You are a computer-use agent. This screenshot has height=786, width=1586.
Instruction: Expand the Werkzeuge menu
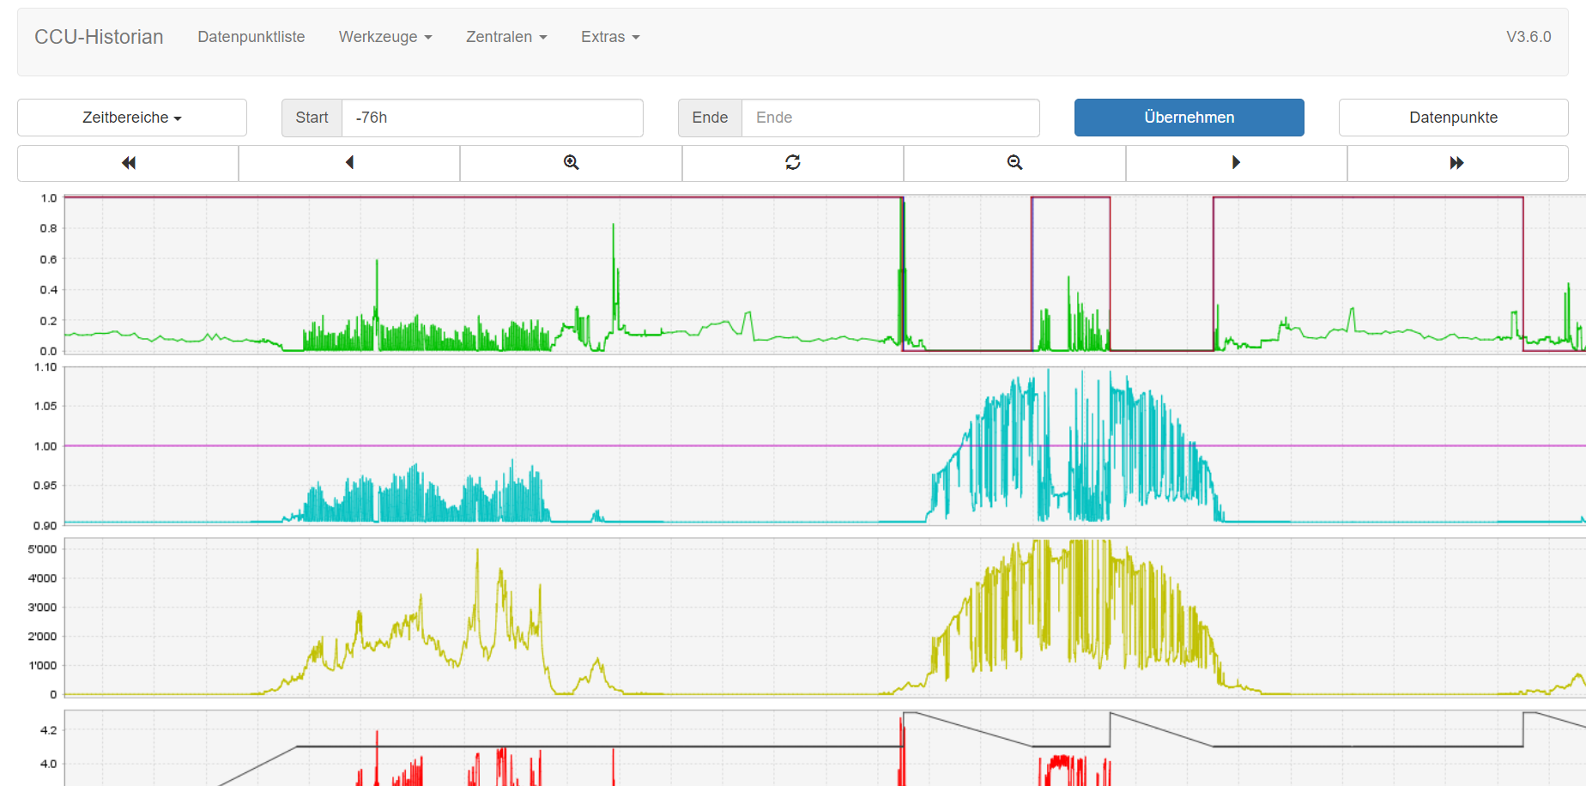click(384, 37)
